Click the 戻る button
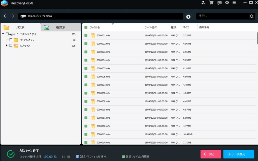 tap(211, 154)
